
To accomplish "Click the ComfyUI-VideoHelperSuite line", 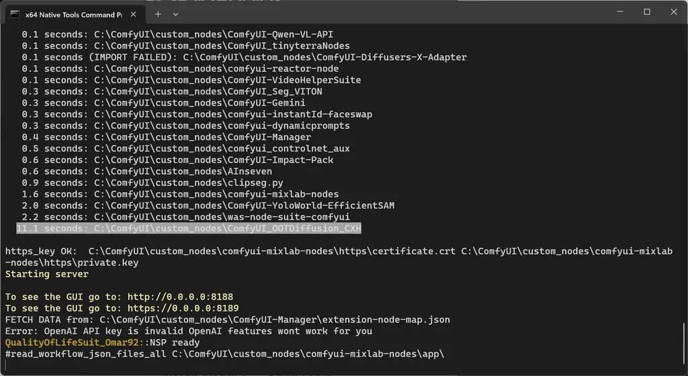I will [191, 80].
